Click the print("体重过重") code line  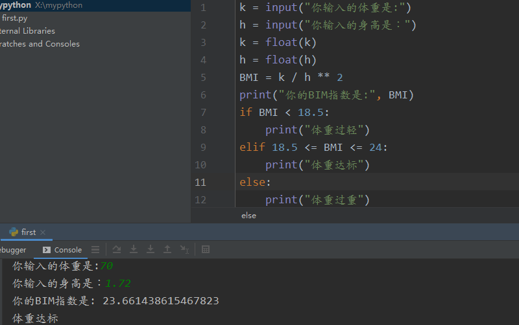point(317,200)
